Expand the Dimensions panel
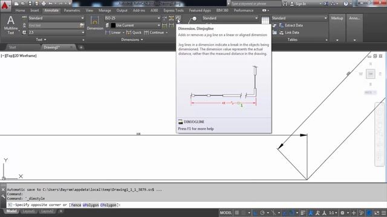 132,40
